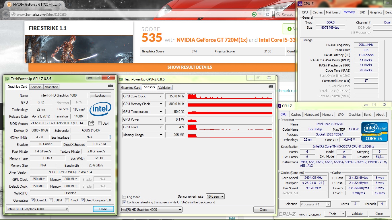
Task: Click Close button in lower CPU-Z window
Action: (x=379, y=214)
